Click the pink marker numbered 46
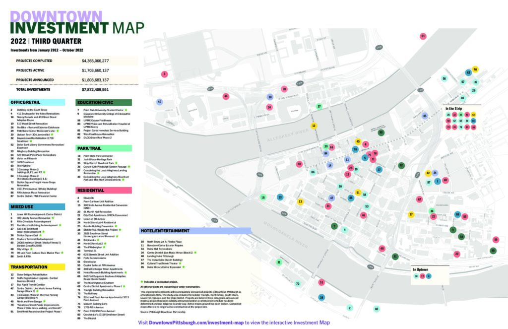The width and height of the screenshot is (508, 329). click(x=364, y=215)
